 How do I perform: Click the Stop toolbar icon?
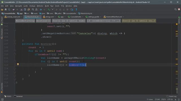(x=68, y=10)
